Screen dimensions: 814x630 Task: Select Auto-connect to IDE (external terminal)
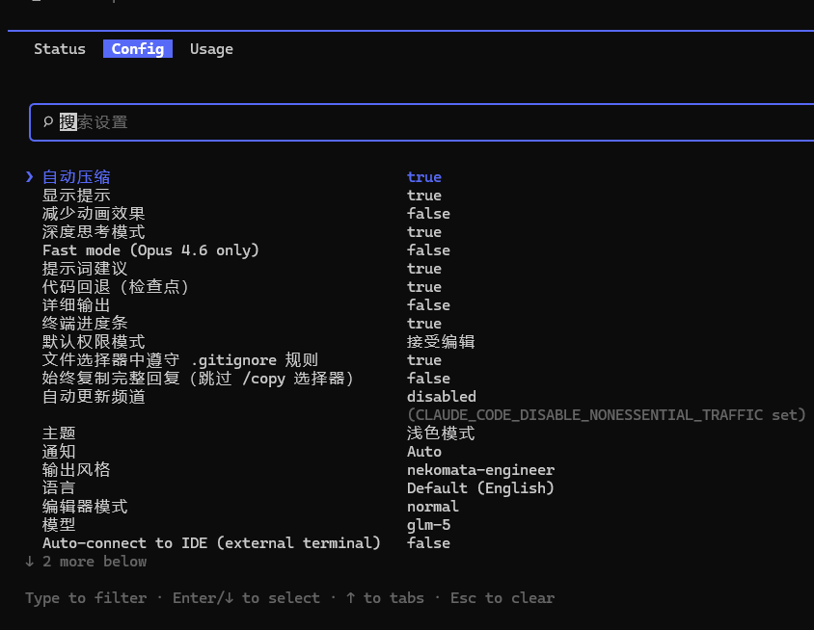tap(211, 543)
